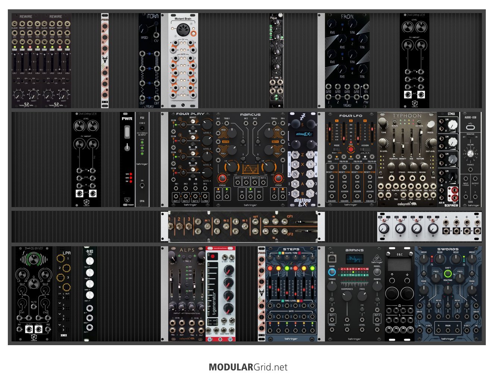Image resolution: width=497 pixels, height=375 pixels.
Task: Click the goat logo on pink module beside Steps
Action: [261, 292]
